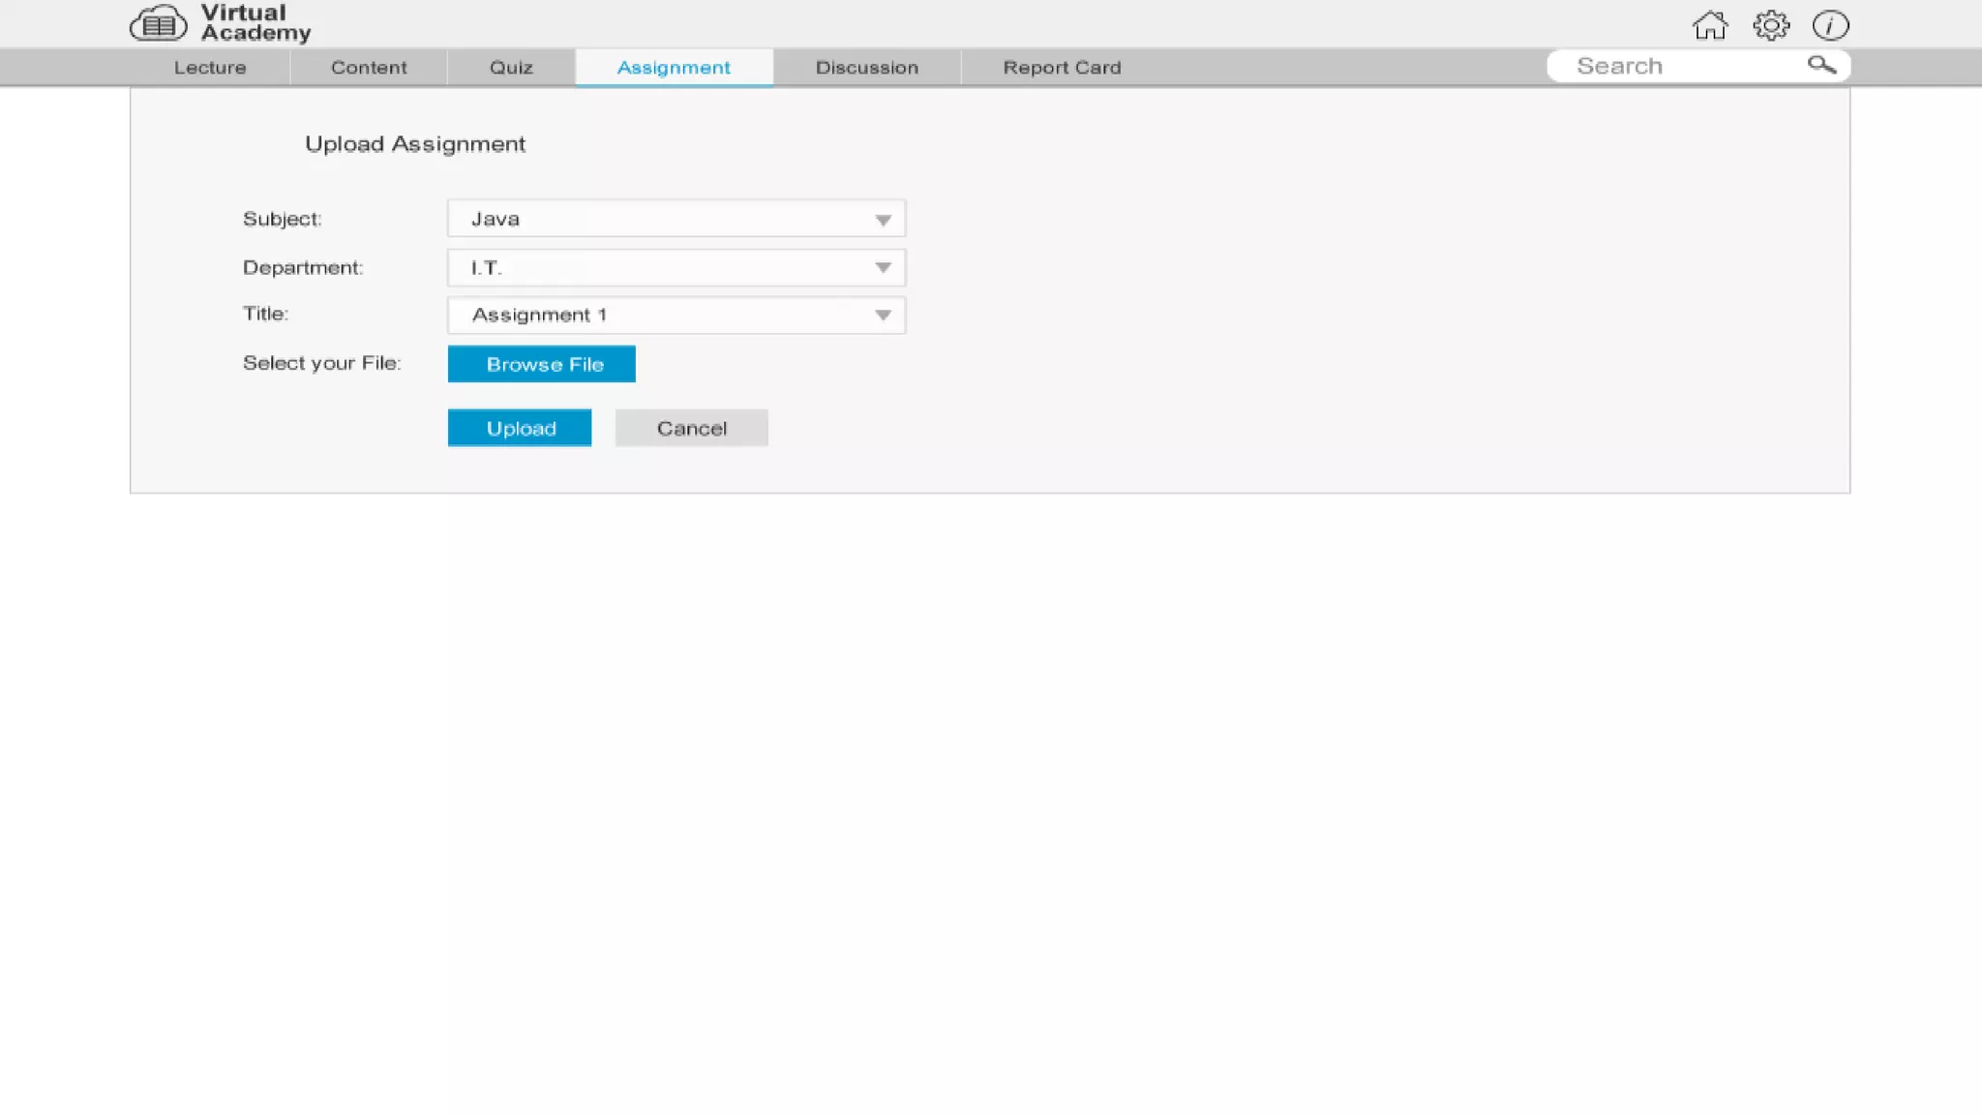Click the info circle icon

click(1830, 25)
